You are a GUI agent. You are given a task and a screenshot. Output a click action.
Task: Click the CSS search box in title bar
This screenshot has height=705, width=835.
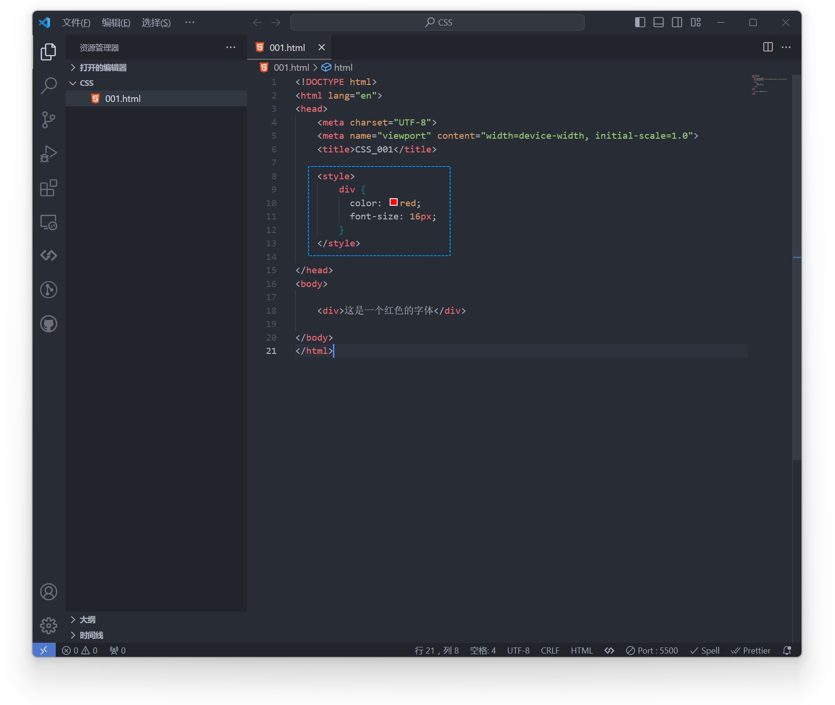(437, 22)
